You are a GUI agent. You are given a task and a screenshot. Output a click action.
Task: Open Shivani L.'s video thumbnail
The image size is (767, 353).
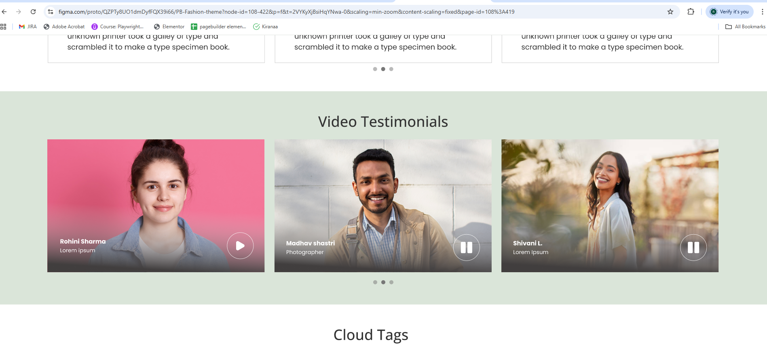click(610, 206)
